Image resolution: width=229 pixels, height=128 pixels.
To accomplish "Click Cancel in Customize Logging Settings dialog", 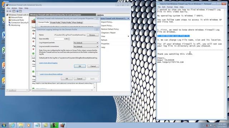I will (93, 66).
